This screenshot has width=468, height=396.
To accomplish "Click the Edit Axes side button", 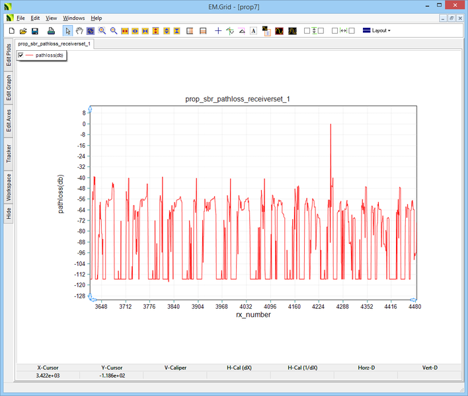I will pyautogui.click(x=8, y=120).
